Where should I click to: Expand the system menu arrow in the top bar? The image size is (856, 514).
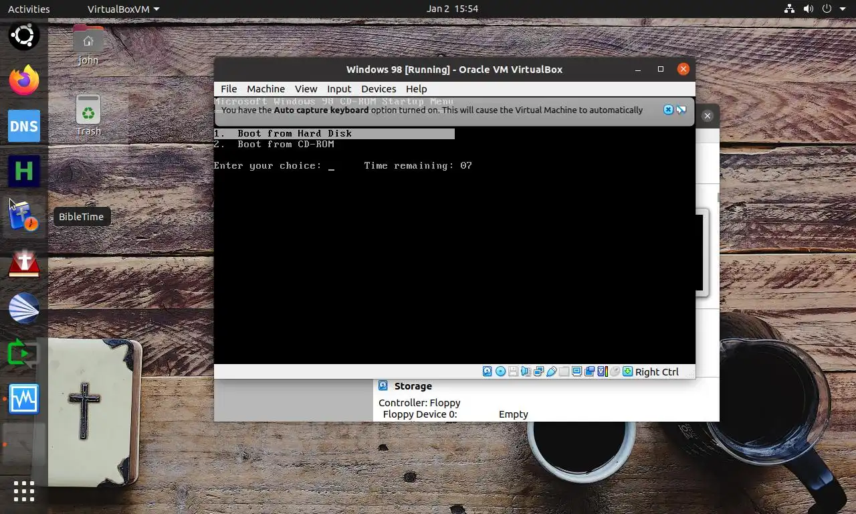[842, 9]
